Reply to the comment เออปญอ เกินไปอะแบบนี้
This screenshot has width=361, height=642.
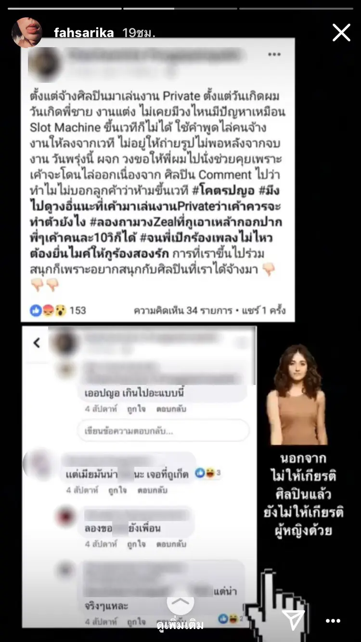[x=171, y=409]
